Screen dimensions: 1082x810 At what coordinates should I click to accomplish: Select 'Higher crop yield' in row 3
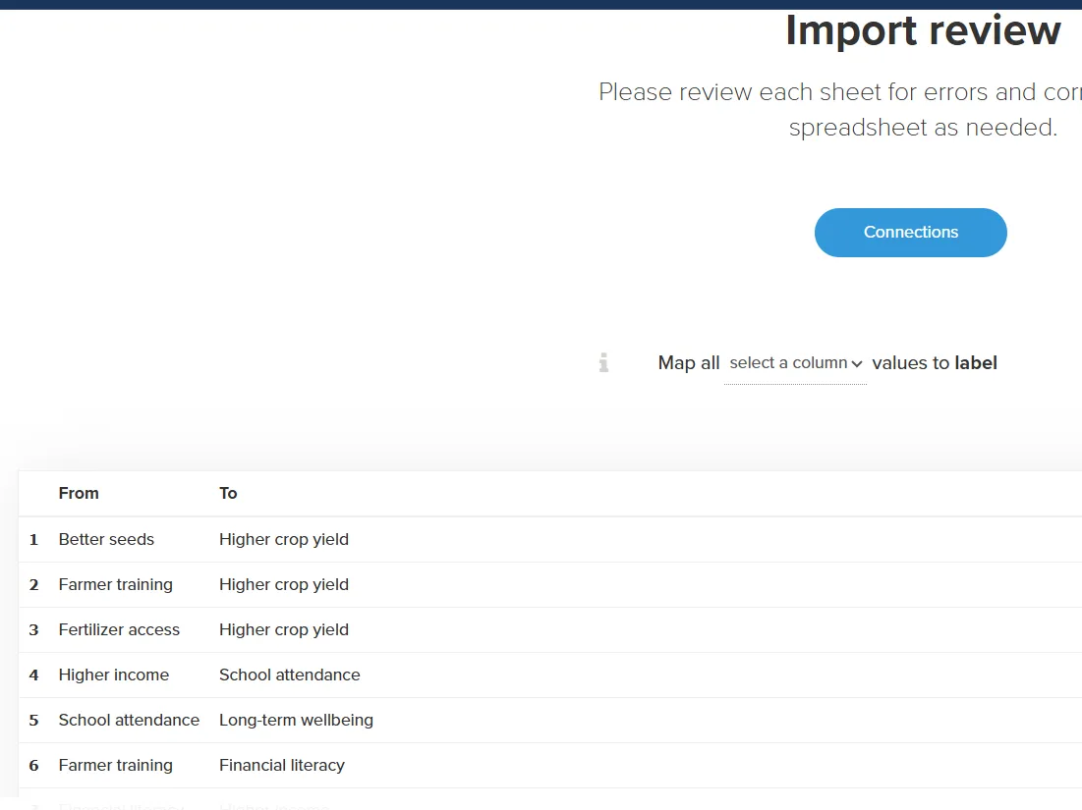pos(284,629)
